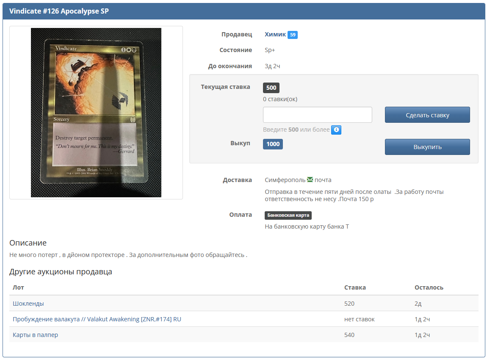The image size is (487, 359).
Task: Click the нет ставок cell
Action: (360, 319)
